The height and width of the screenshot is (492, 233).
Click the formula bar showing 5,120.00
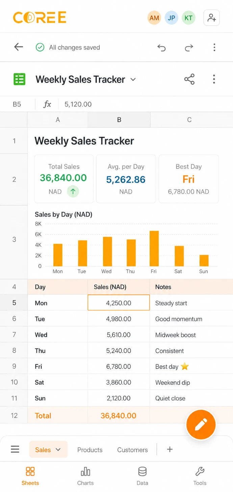coord(145,104)
